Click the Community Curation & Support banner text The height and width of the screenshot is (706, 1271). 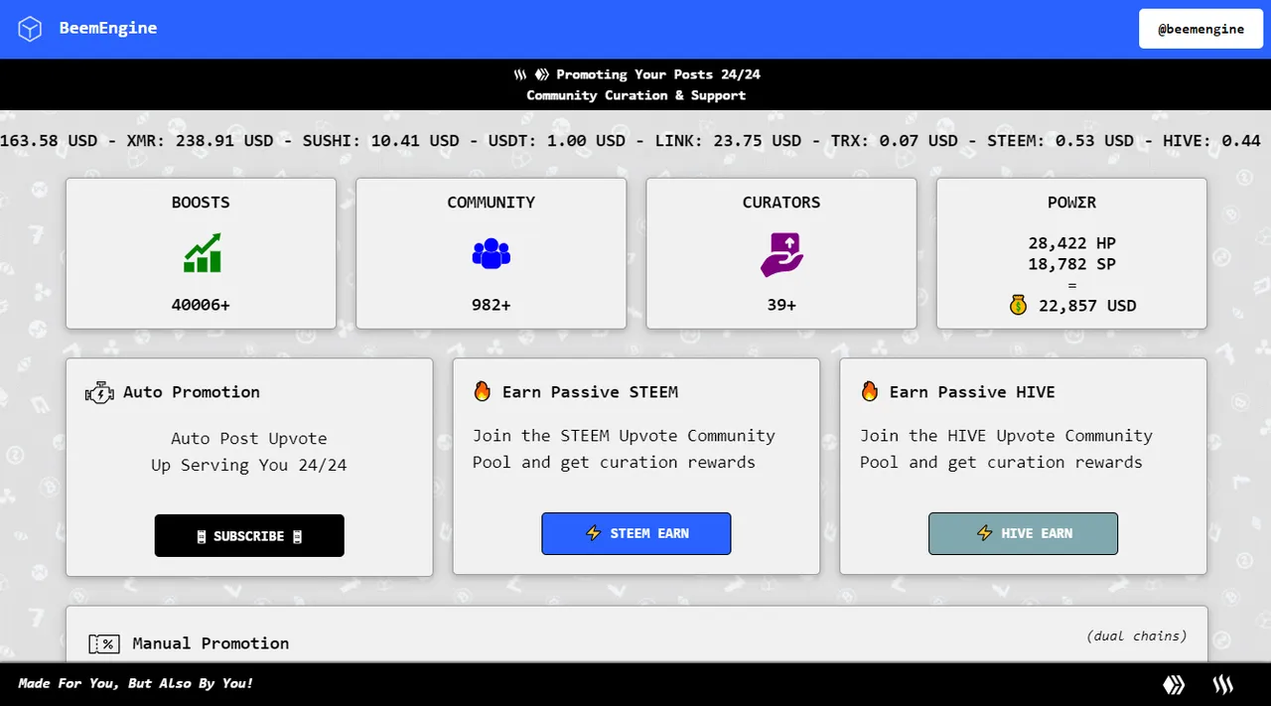pyautogui.click(x=636, y=95)
